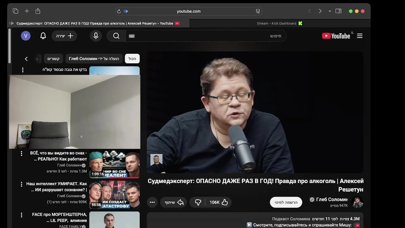Open a new Safari tab with plus icon
Image resolution: width=405 pixels, height=228 pixels.
coord(27,11)
